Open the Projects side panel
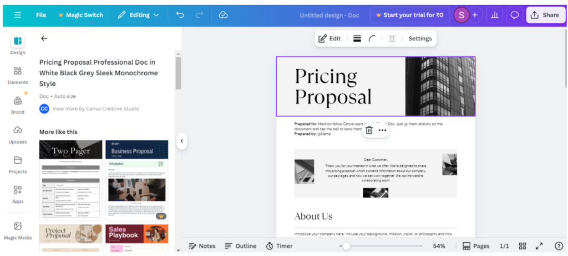This screenshot has height=256, width=568. [17, 165]
